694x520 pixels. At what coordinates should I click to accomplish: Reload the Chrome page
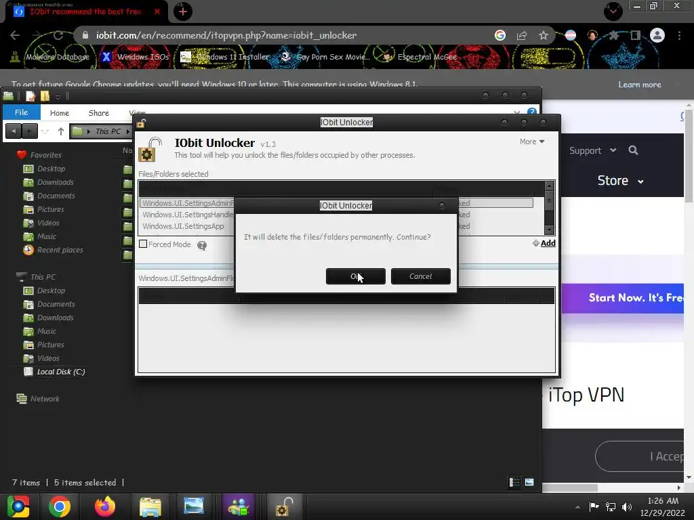pyautogui.click(x=58, y=35)
